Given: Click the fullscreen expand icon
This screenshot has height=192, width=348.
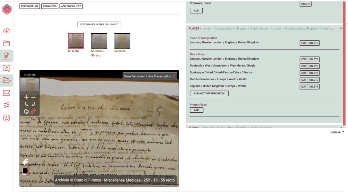Looking at the screenshot, I should (174, 76).
